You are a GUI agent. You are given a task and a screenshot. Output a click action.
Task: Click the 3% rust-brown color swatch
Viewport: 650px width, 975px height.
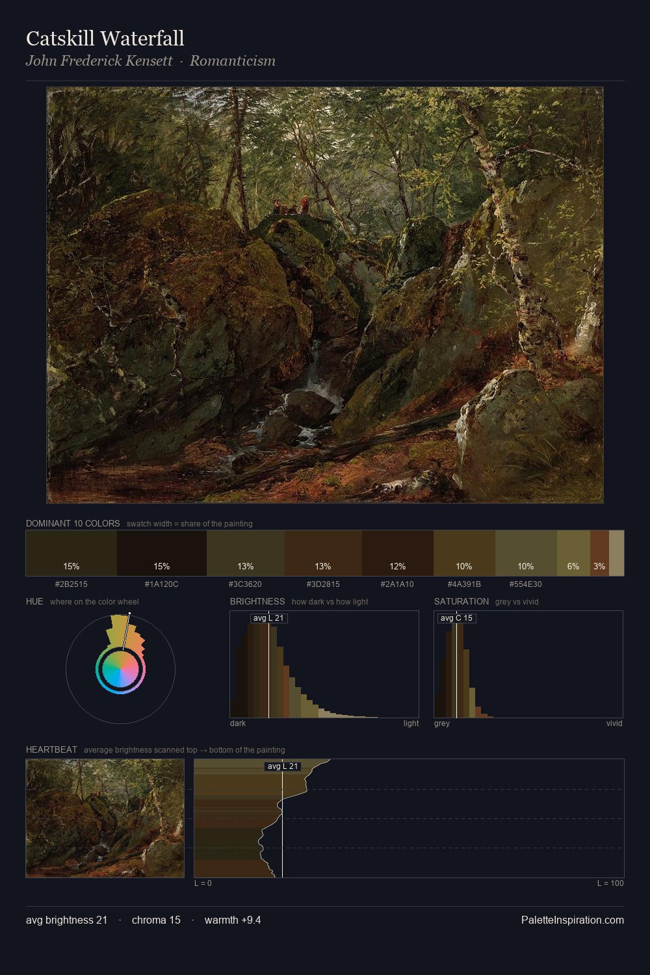click(599, 553)
